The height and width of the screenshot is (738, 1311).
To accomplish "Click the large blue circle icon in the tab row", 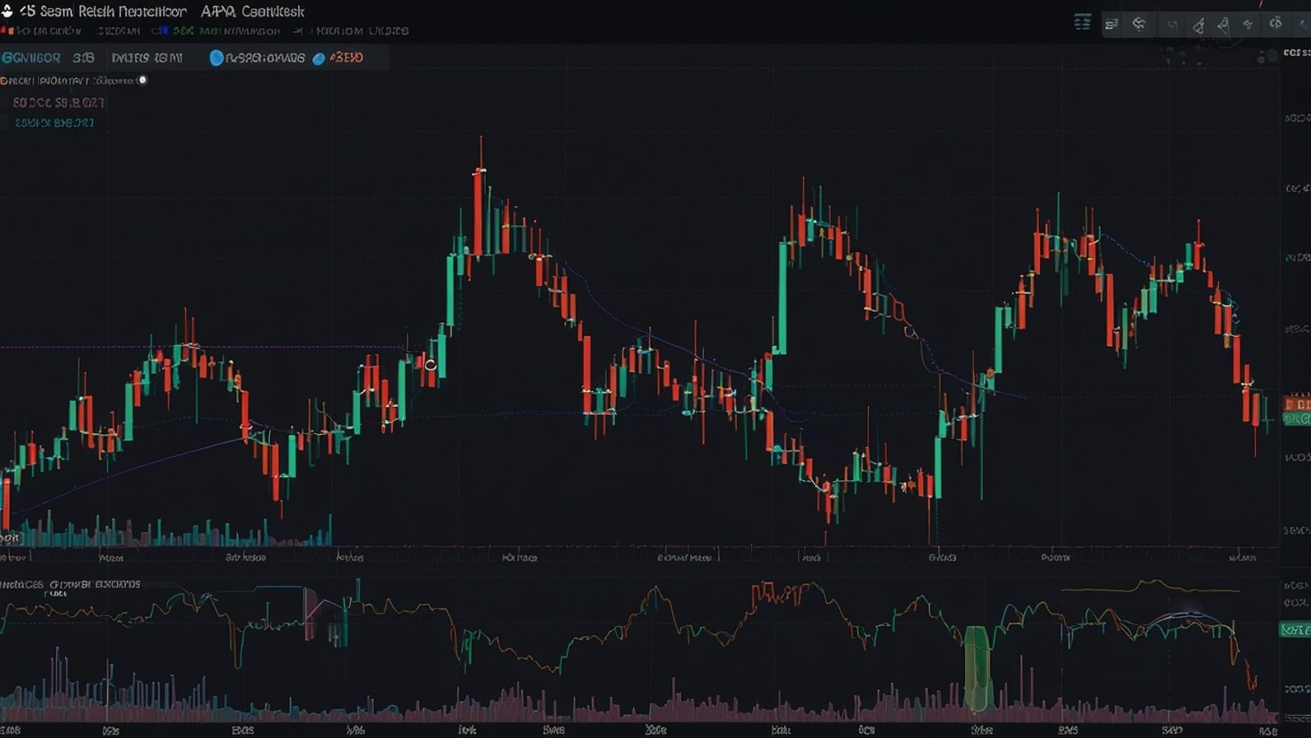I will [217, 58].
